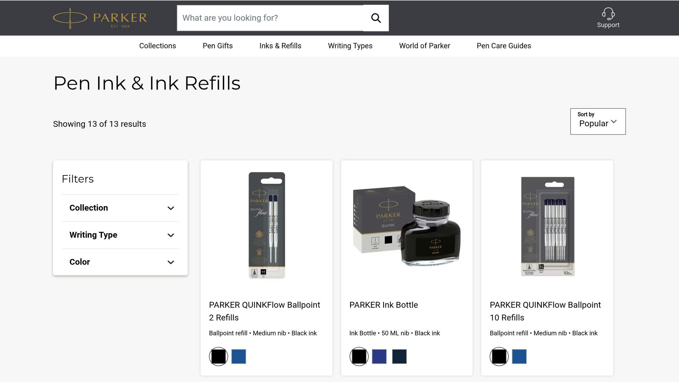Expand the Writing Type filter

click(x=120, y=235)
